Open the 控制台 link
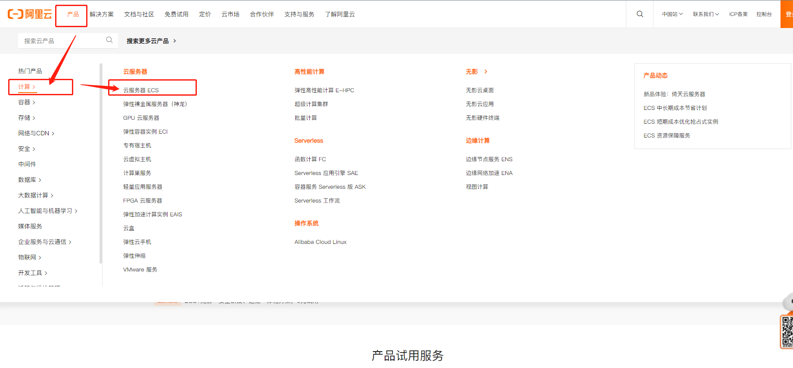 pyautogui.click(x=764, y=14)
